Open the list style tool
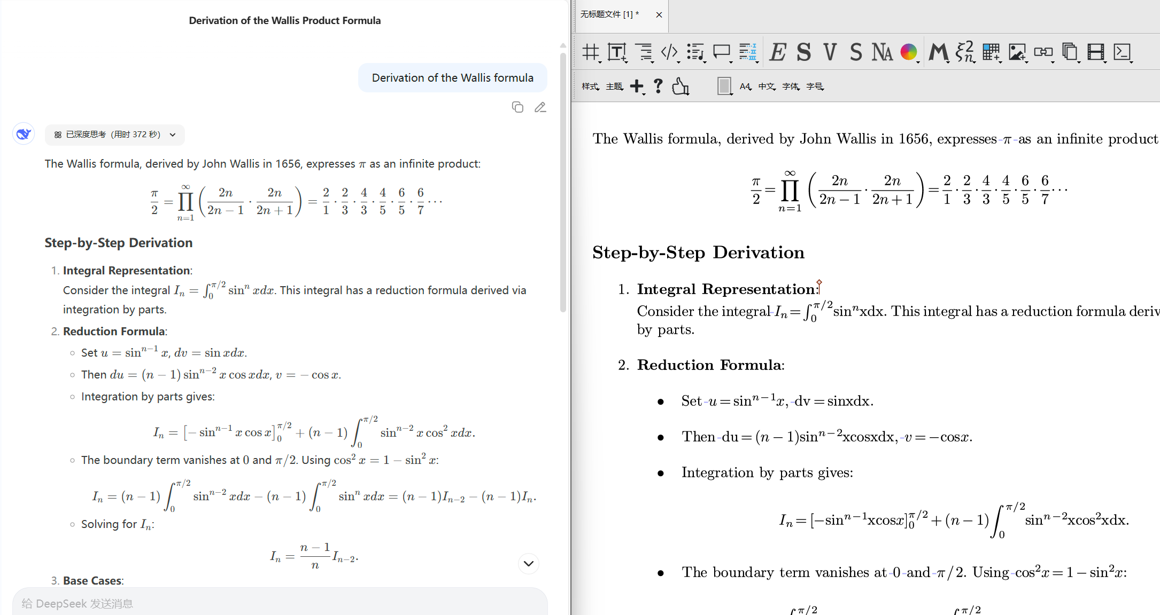 click(x=696, y=52)
